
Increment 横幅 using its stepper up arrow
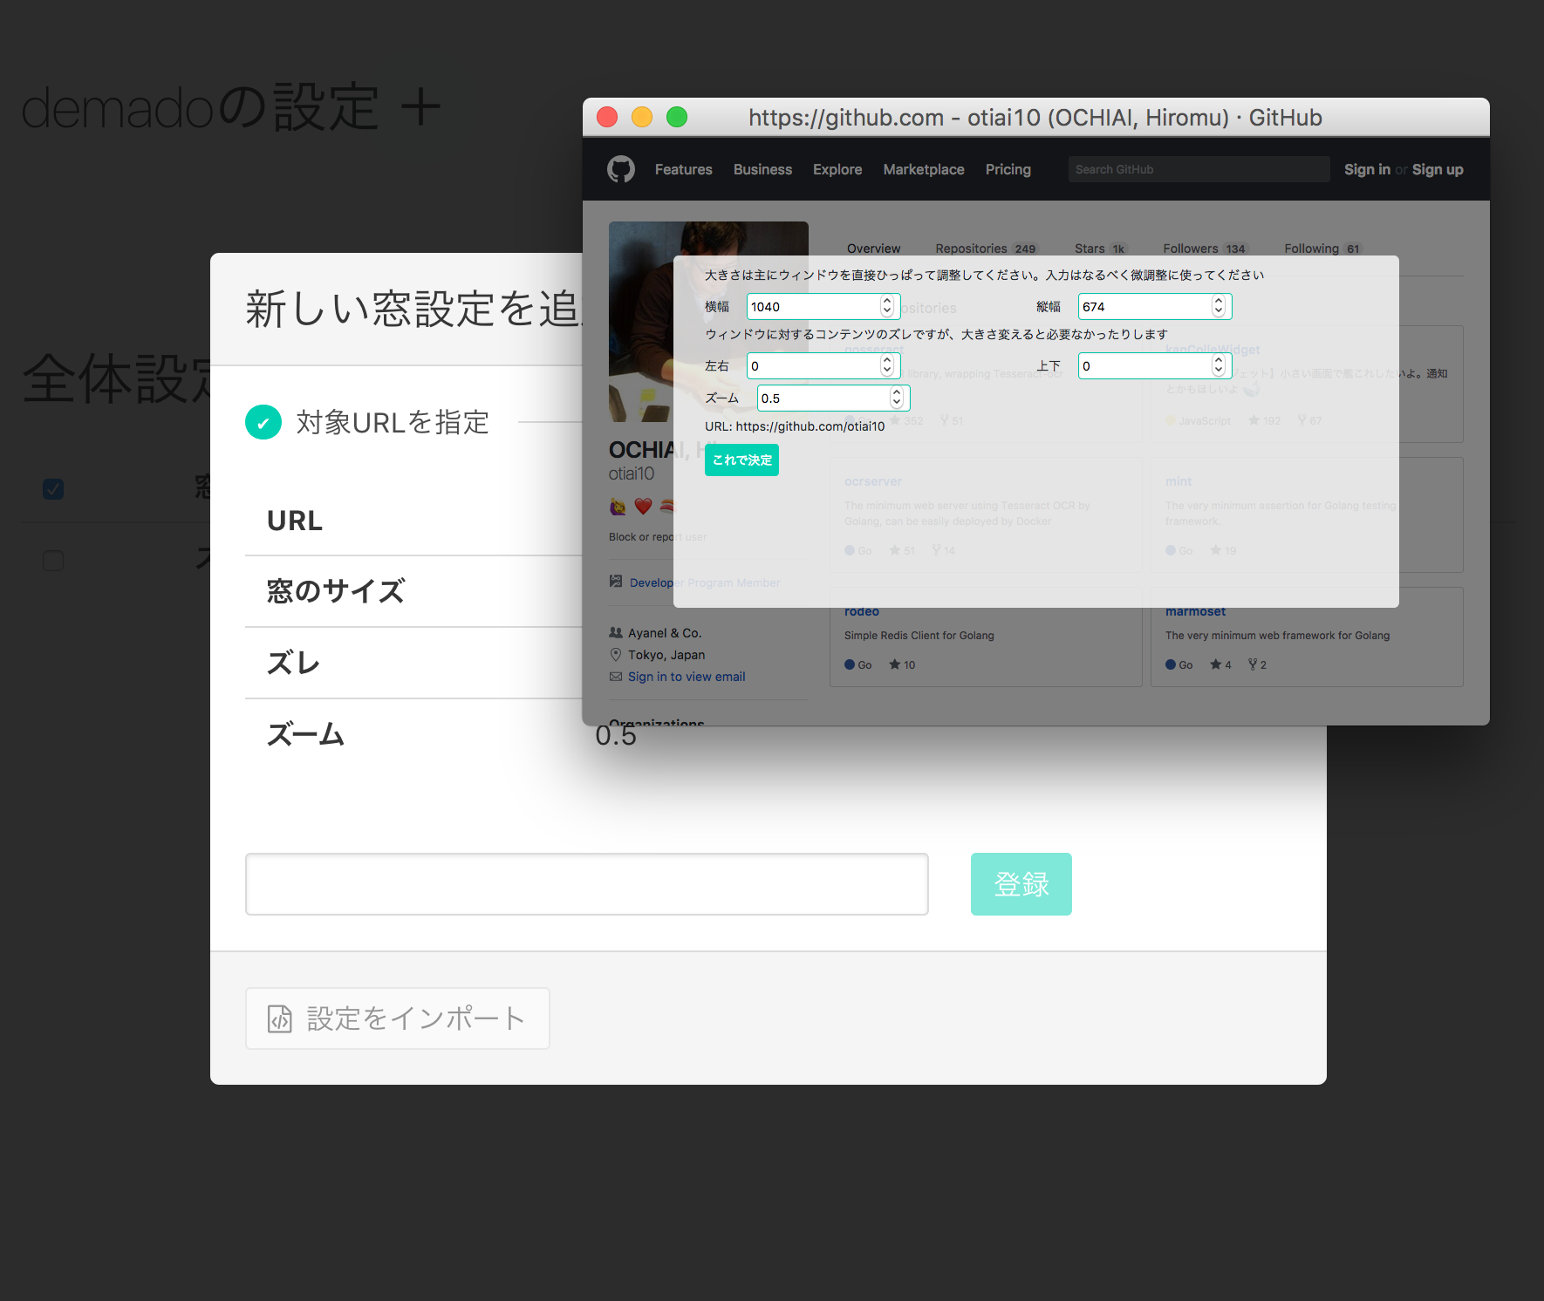(886, 301)
